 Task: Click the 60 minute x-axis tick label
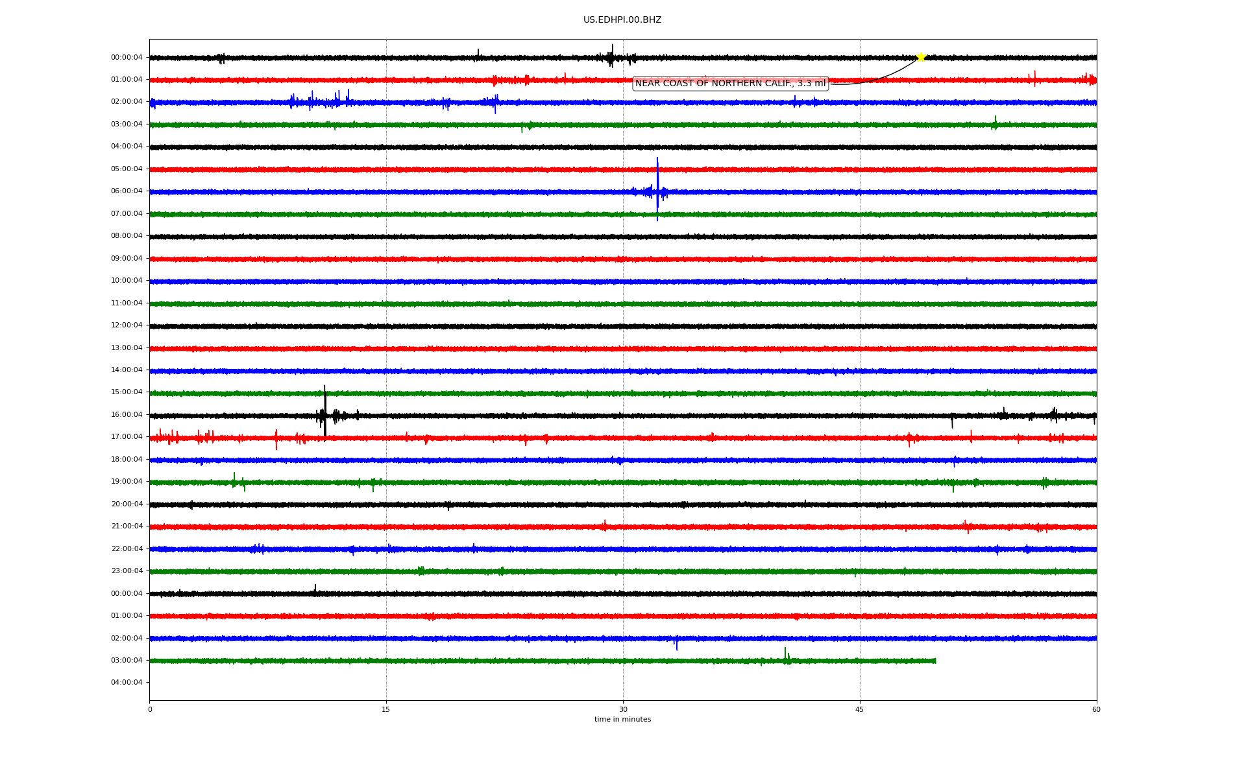[1096, 709]
